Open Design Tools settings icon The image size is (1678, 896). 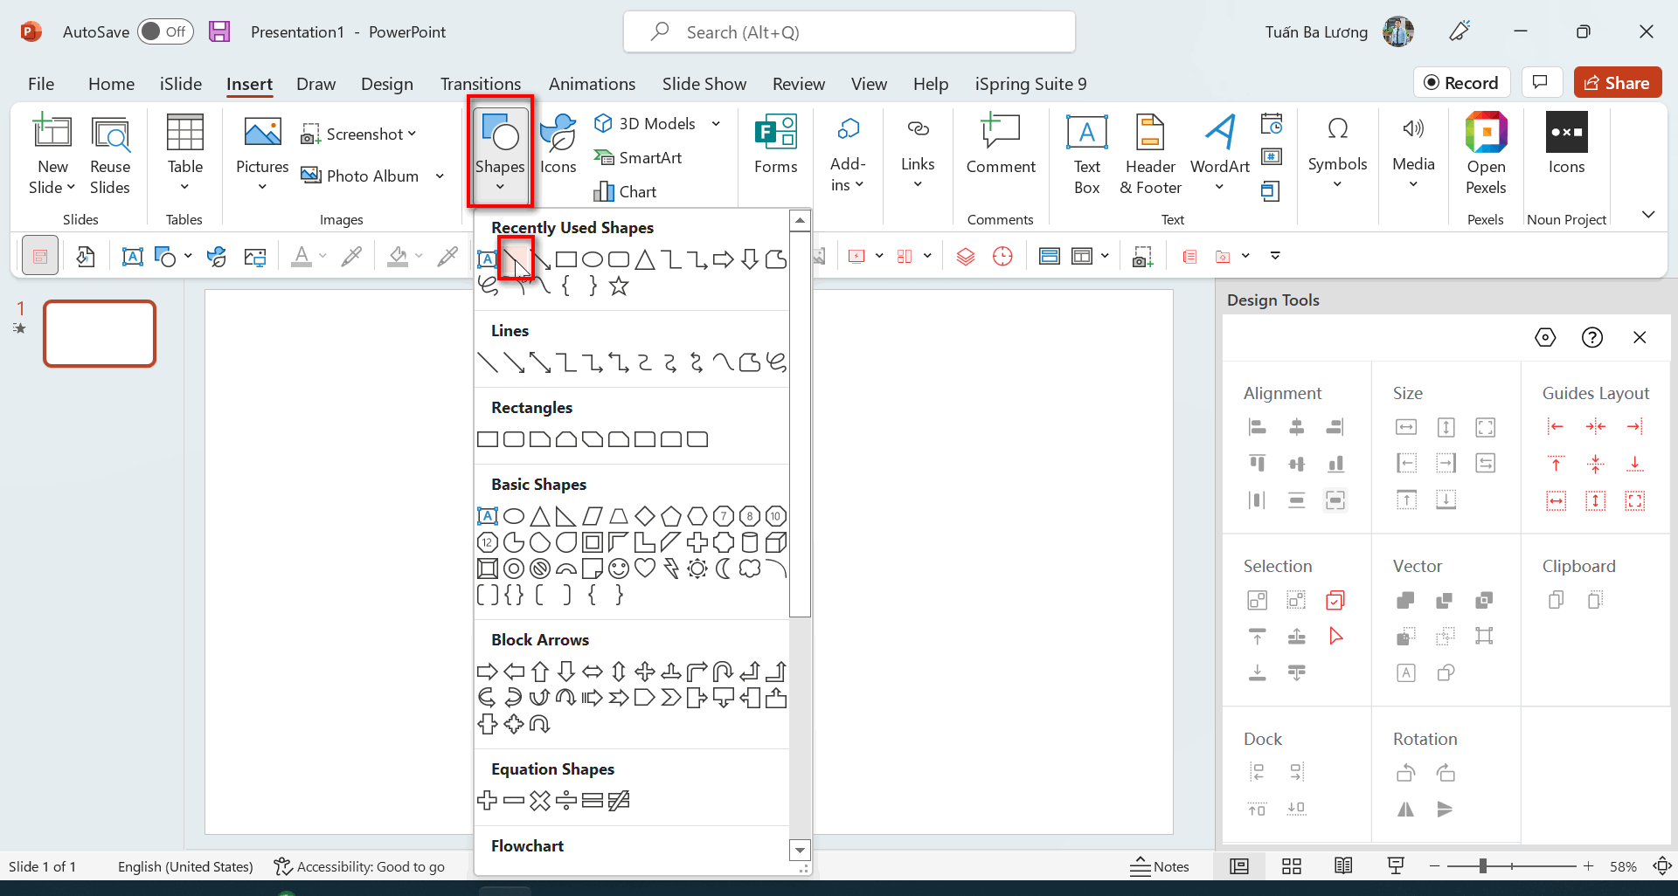point(1545,337)
